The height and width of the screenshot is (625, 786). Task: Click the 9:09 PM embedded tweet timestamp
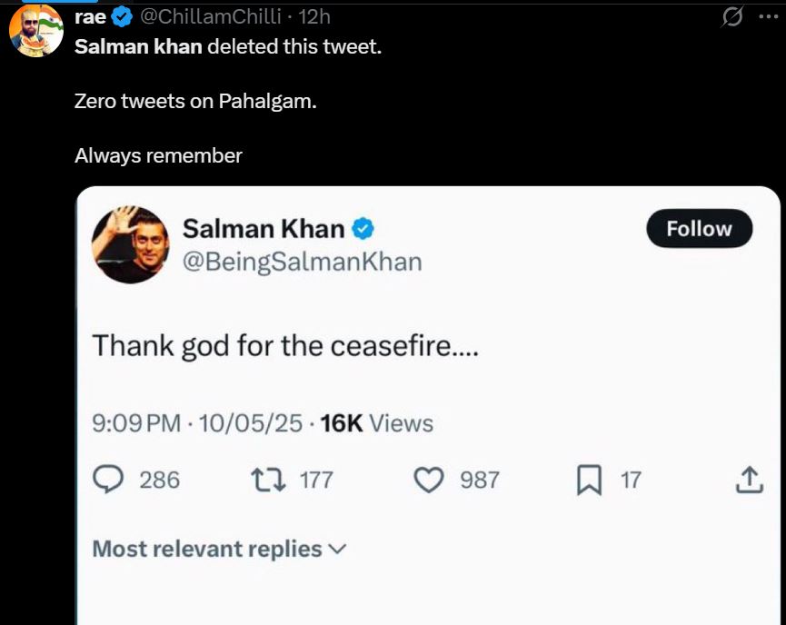(130, 422)
